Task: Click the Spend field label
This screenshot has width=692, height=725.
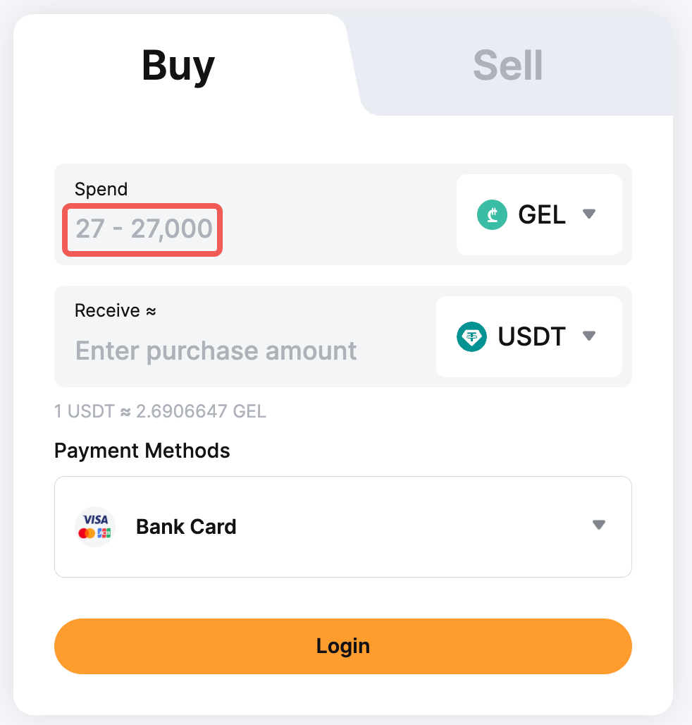Action: click(101, 189)
